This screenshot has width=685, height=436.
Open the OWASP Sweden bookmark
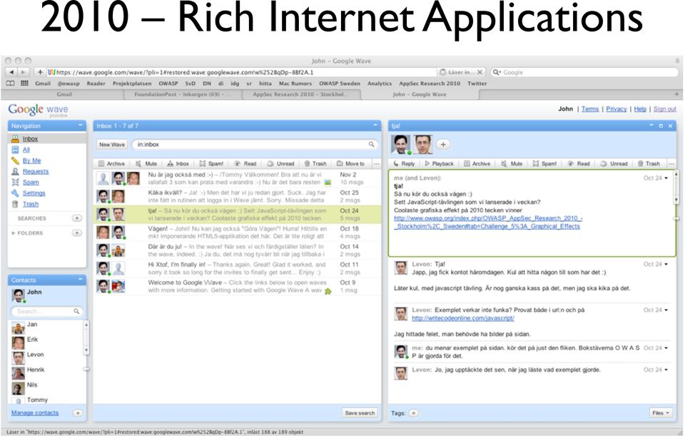(x=340, y=83)
